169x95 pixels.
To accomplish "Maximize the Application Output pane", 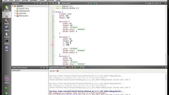I will (166, 67).
